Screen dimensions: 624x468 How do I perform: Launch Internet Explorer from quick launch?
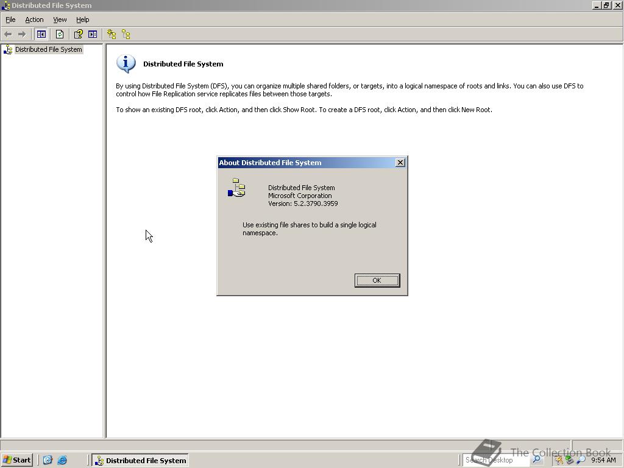tap(62, 460)
